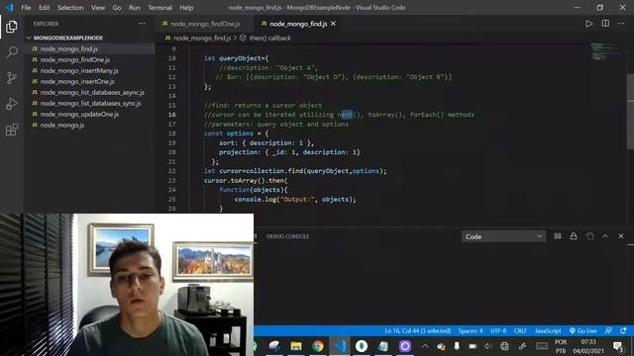Click Ln 16, Col 44 status entry
The width and height of the screenshot is (634, 356).
coord(417,331)
